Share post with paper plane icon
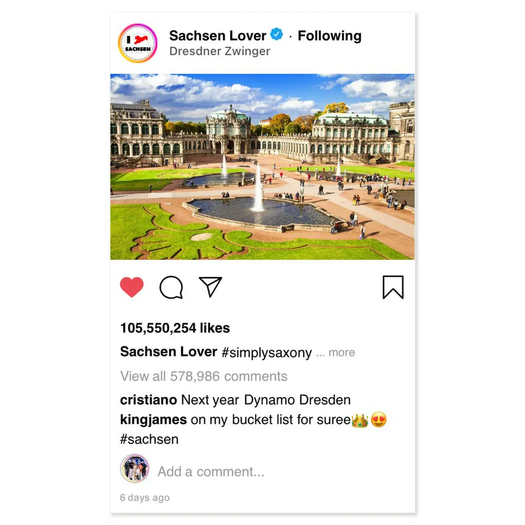This screenshot has height=525, width=525. [x=210, y=287]
